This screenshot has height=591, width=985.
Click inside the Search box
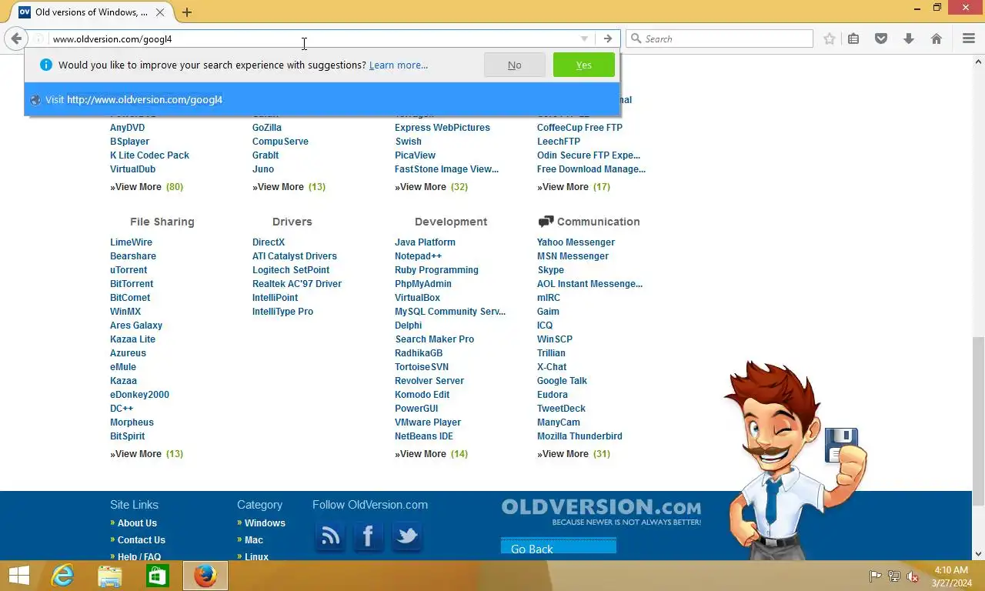[720, 38]
